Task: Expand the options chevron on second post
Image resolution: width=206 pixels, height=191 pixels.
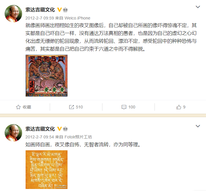Action: [198, 126]
